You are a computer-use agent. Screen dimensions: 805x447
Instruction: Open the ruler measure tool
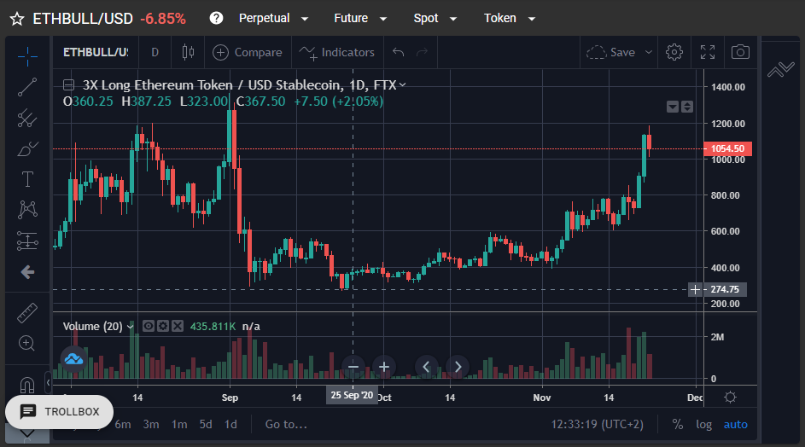click(27, 312)
